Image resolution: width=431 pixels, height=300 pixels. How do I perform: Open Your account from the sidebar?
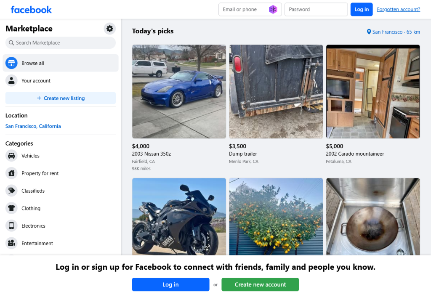pos(36,80)
